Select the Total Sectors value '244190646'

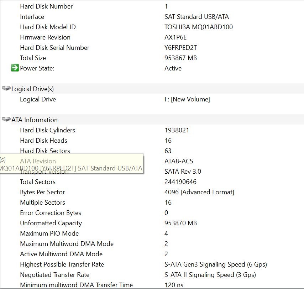click(x=180, y=182)
